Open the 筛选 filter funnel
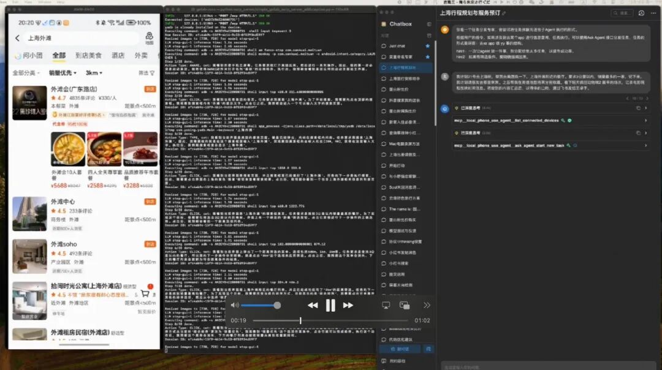662x370 pixels. 146,73
